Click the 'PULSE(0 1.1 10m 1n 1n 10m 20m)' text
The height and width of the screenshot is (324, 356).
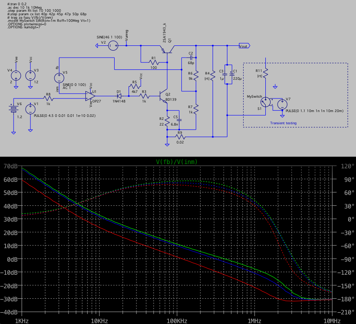click(x=315, y=111)
